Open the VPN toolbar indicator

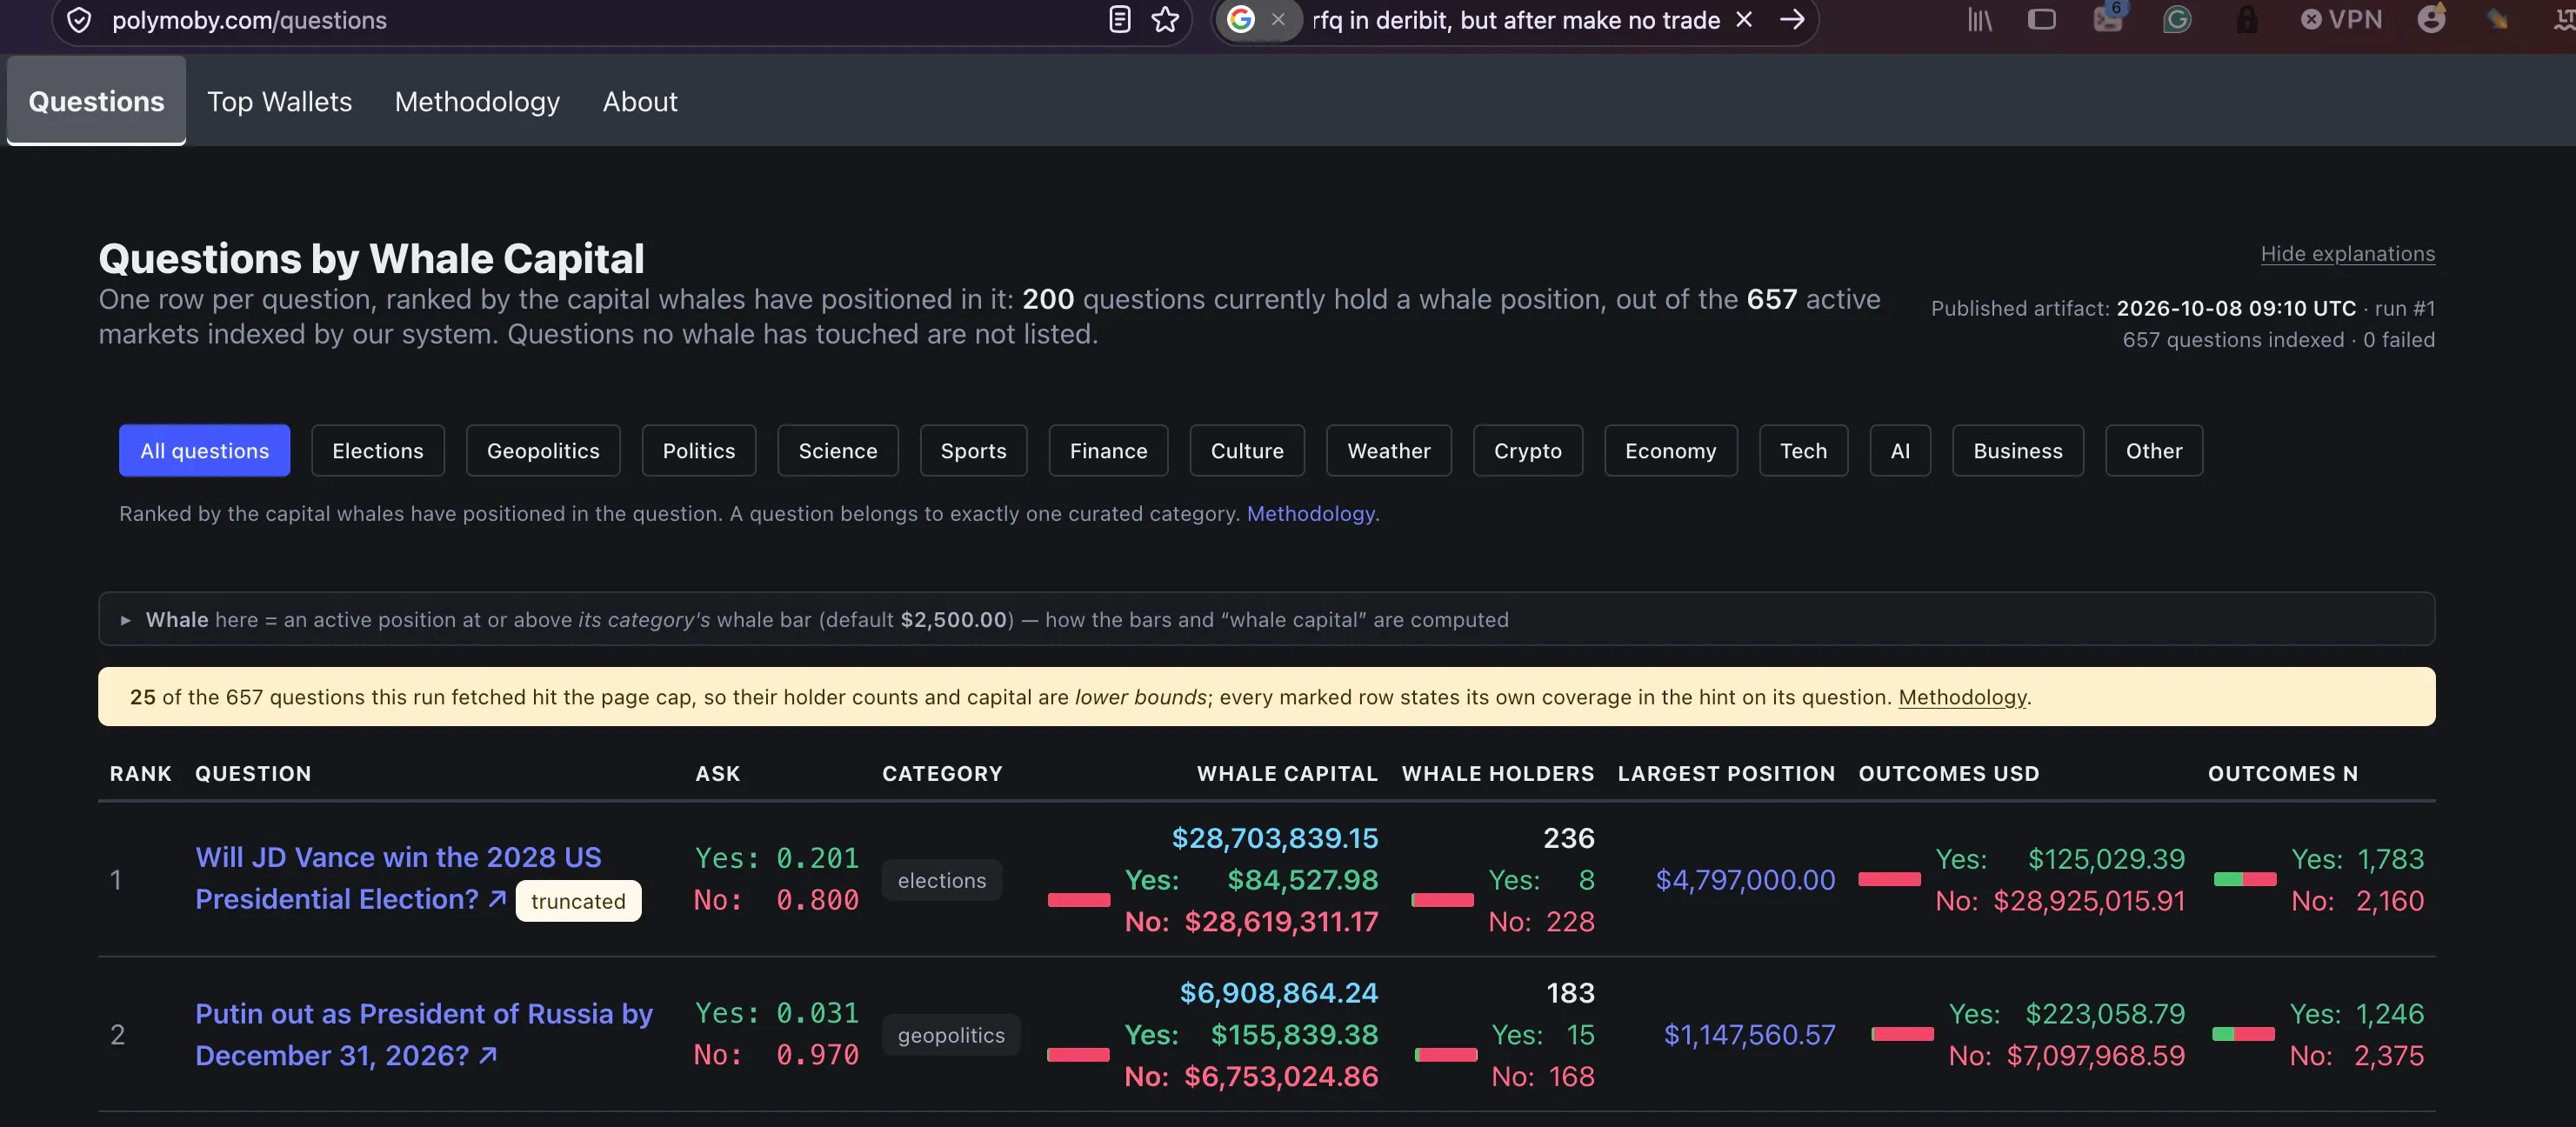click(x=2341, y=20)
